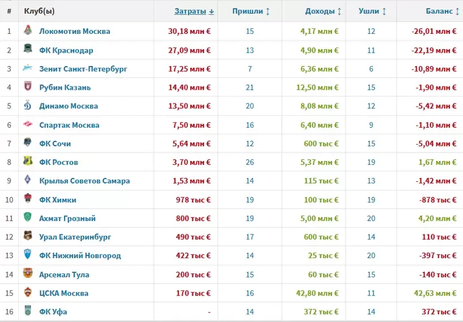Click the ФК Нижний Новгород crest
This screenshot has height=322, width=463.
28,254
